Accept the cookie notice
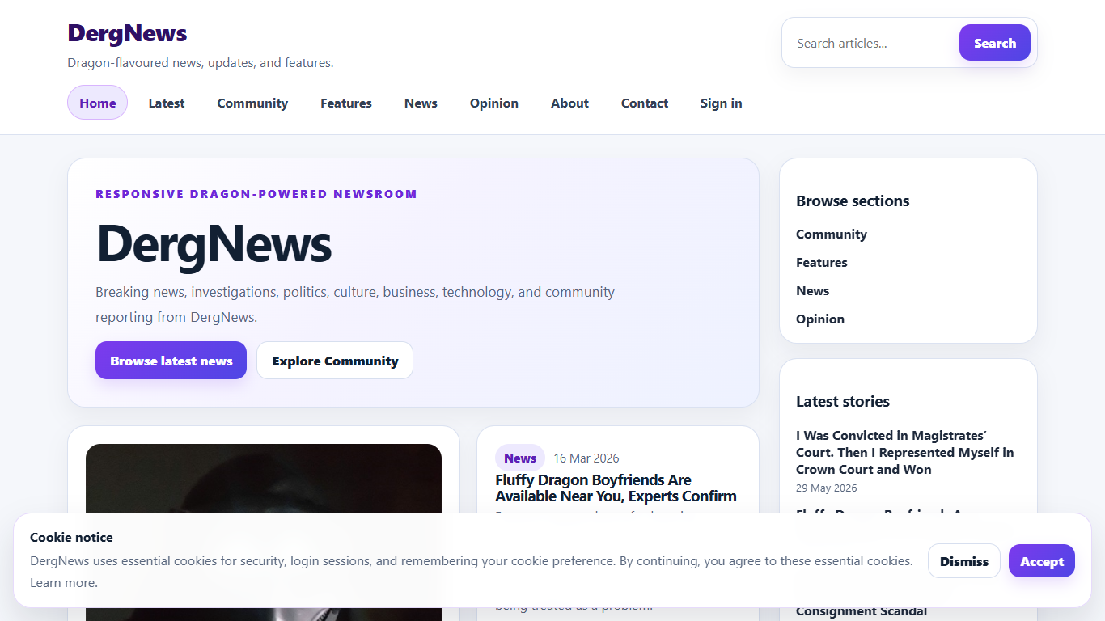The width and height of the screenshot is (1105, 621). pyautogui.click(x=1041, y=561)
